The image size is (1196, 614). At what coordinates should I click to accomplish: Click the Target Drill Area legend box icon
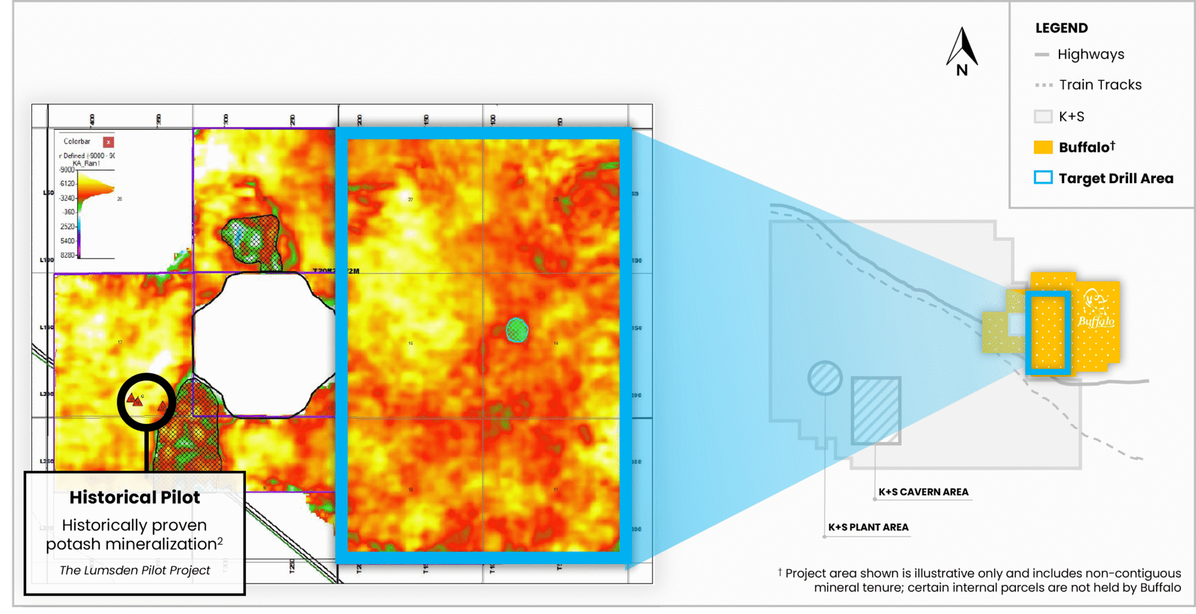point(1043,178)
